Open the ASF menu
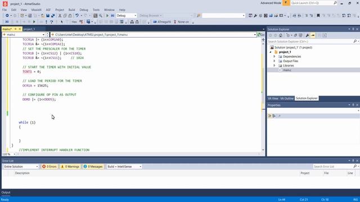 pyautogui.click(x=48, y=10)
